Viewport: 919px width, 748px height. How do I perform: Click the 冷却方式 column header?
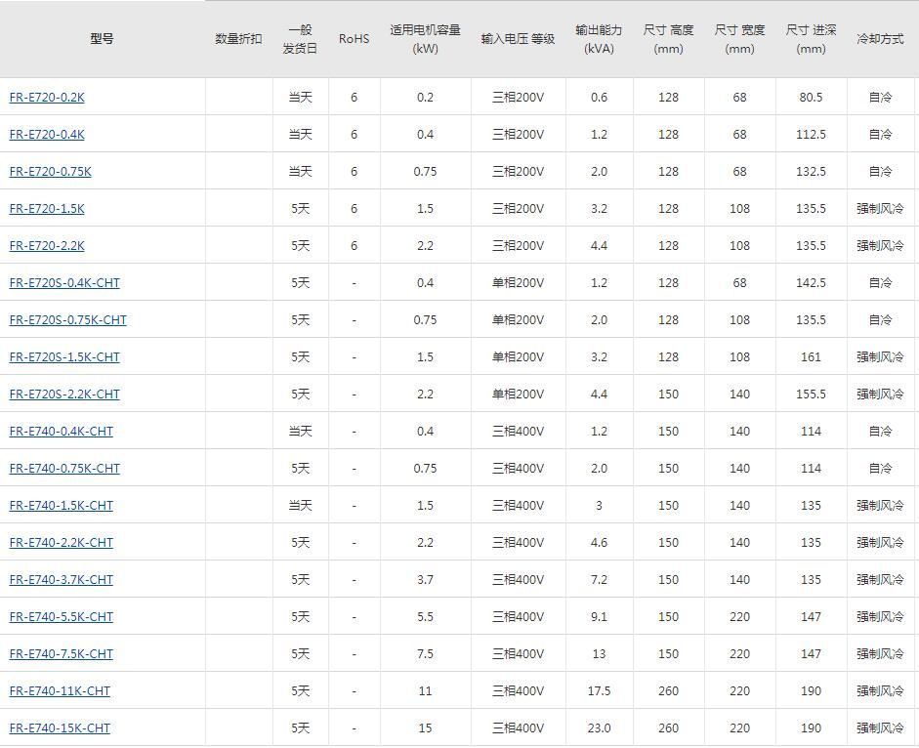(x=880, y=39)
